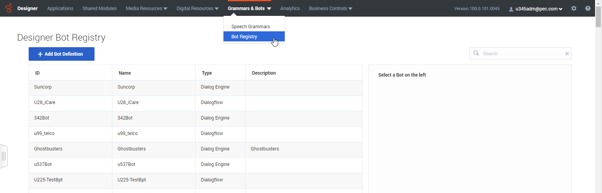
Task: Select U28_iCare in the ID column
Action: (45, 102)
